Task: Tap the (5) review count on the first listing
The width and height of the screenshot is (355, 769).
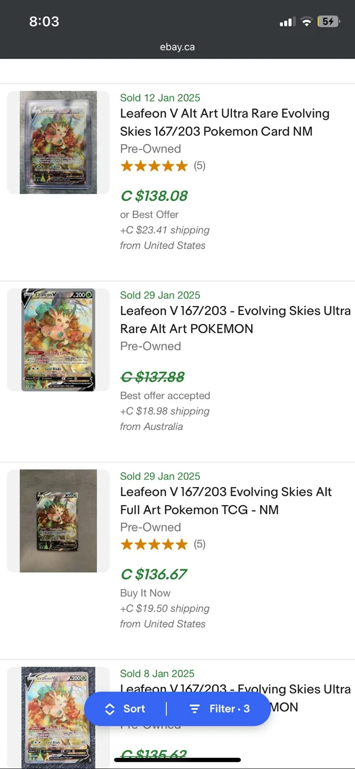Action: pos(199,166)
